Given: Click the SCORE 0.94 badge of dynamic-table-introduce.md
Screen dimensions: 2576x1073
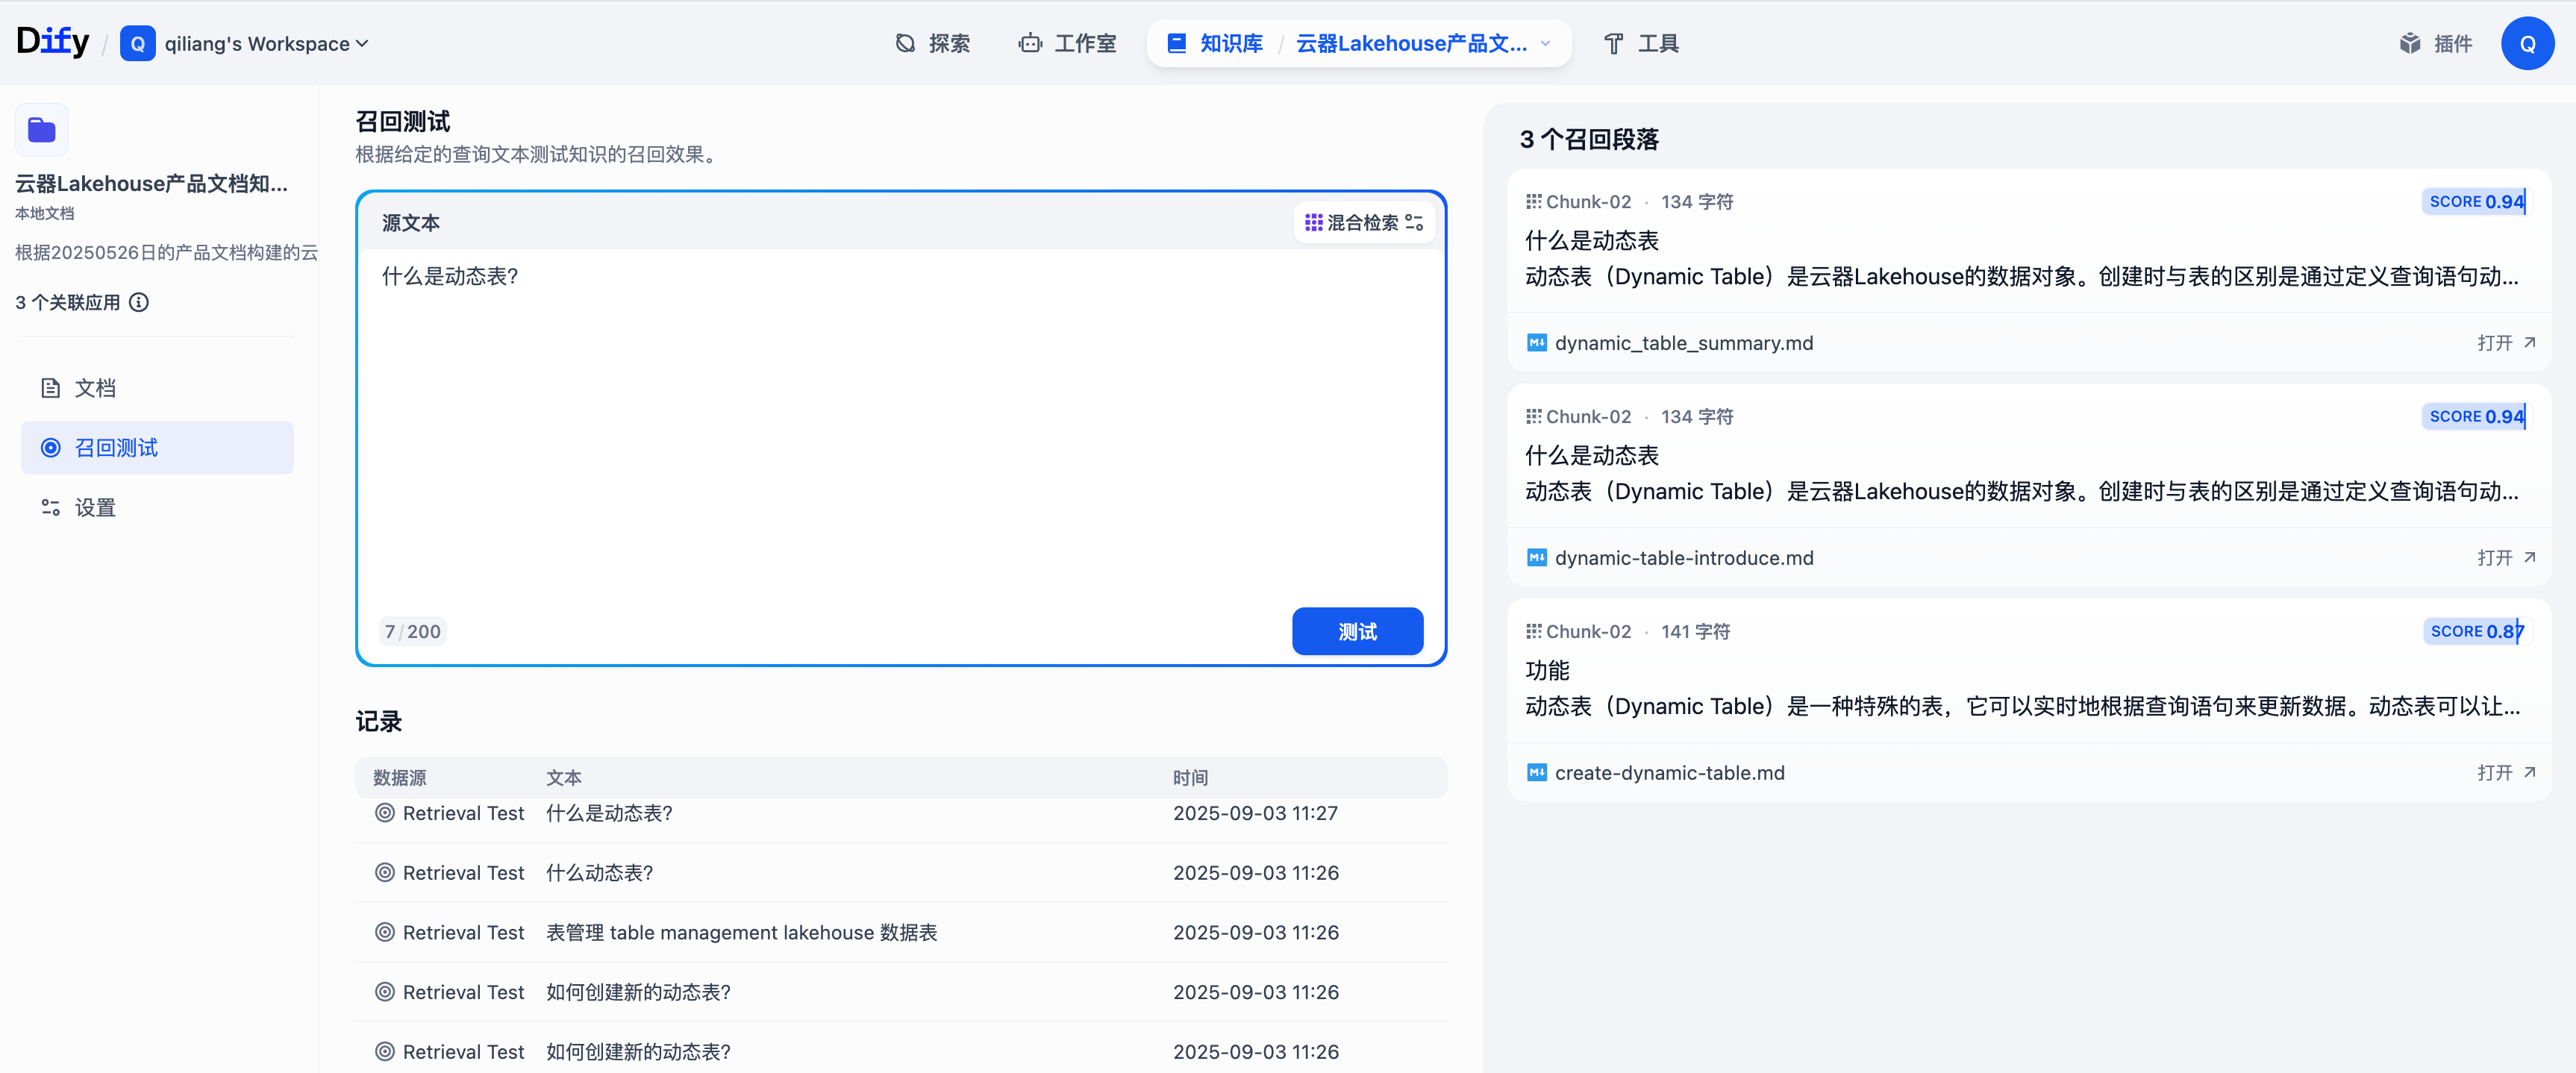Looking at the screenshot, I should (x=2477, y=417).
